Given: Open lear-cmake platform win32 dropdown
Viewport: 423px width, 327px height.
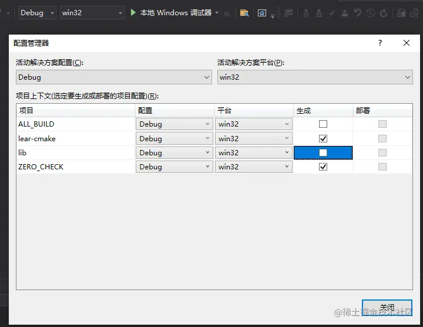Looking at the screenshot, I should (254, 138).
